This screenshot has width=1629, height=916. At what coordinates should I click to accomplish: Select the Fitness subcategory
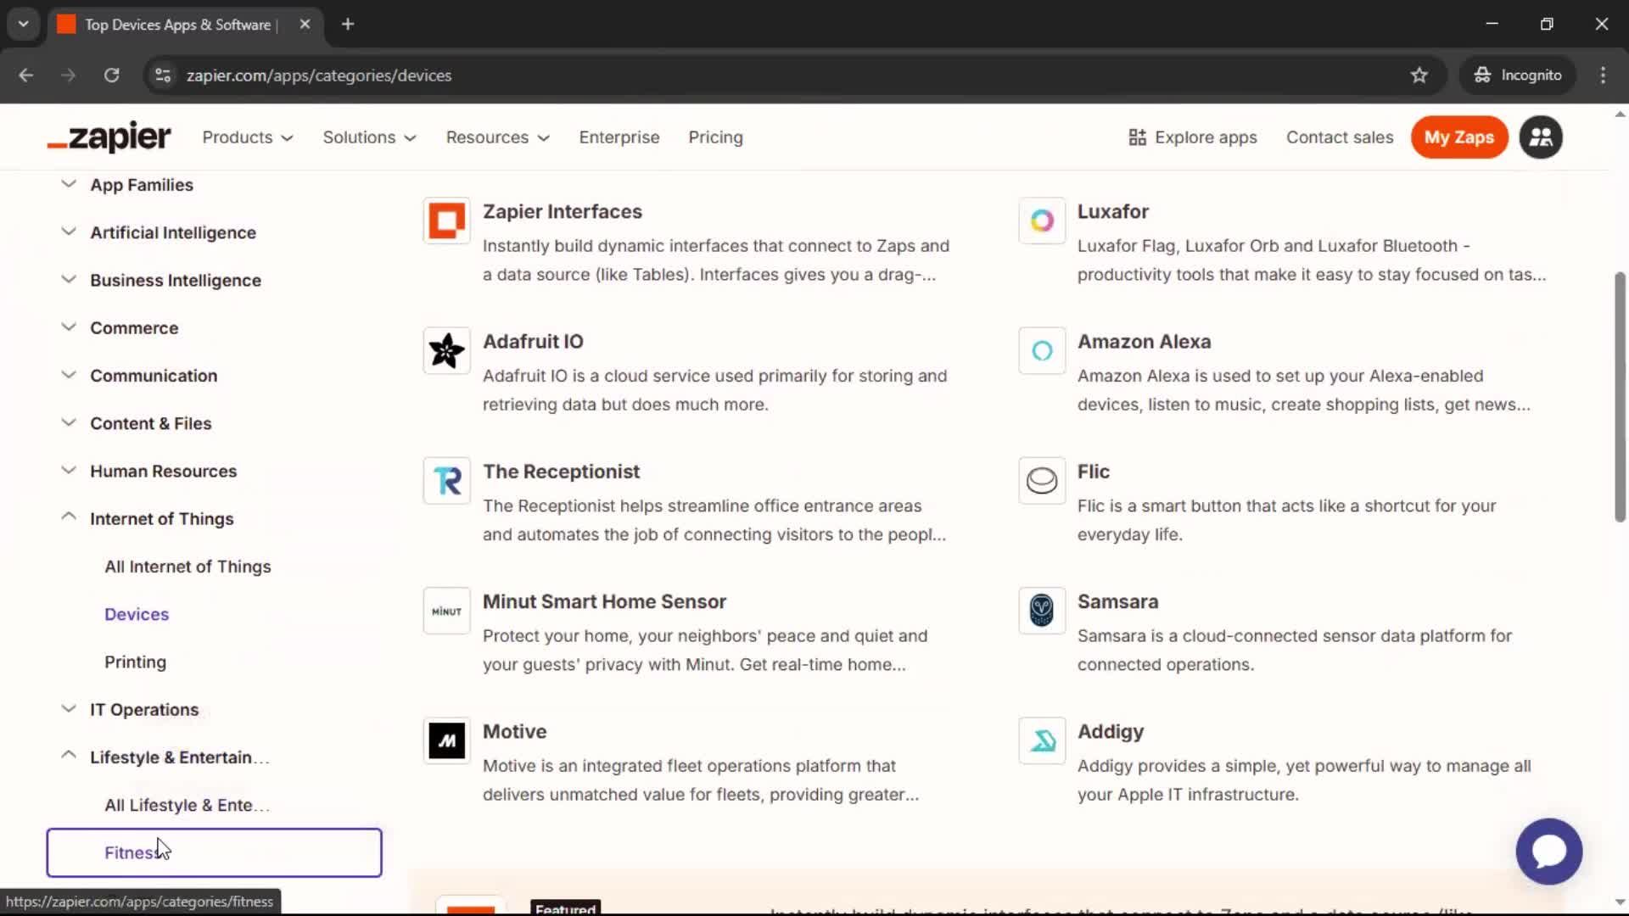(x=214, y=852)
